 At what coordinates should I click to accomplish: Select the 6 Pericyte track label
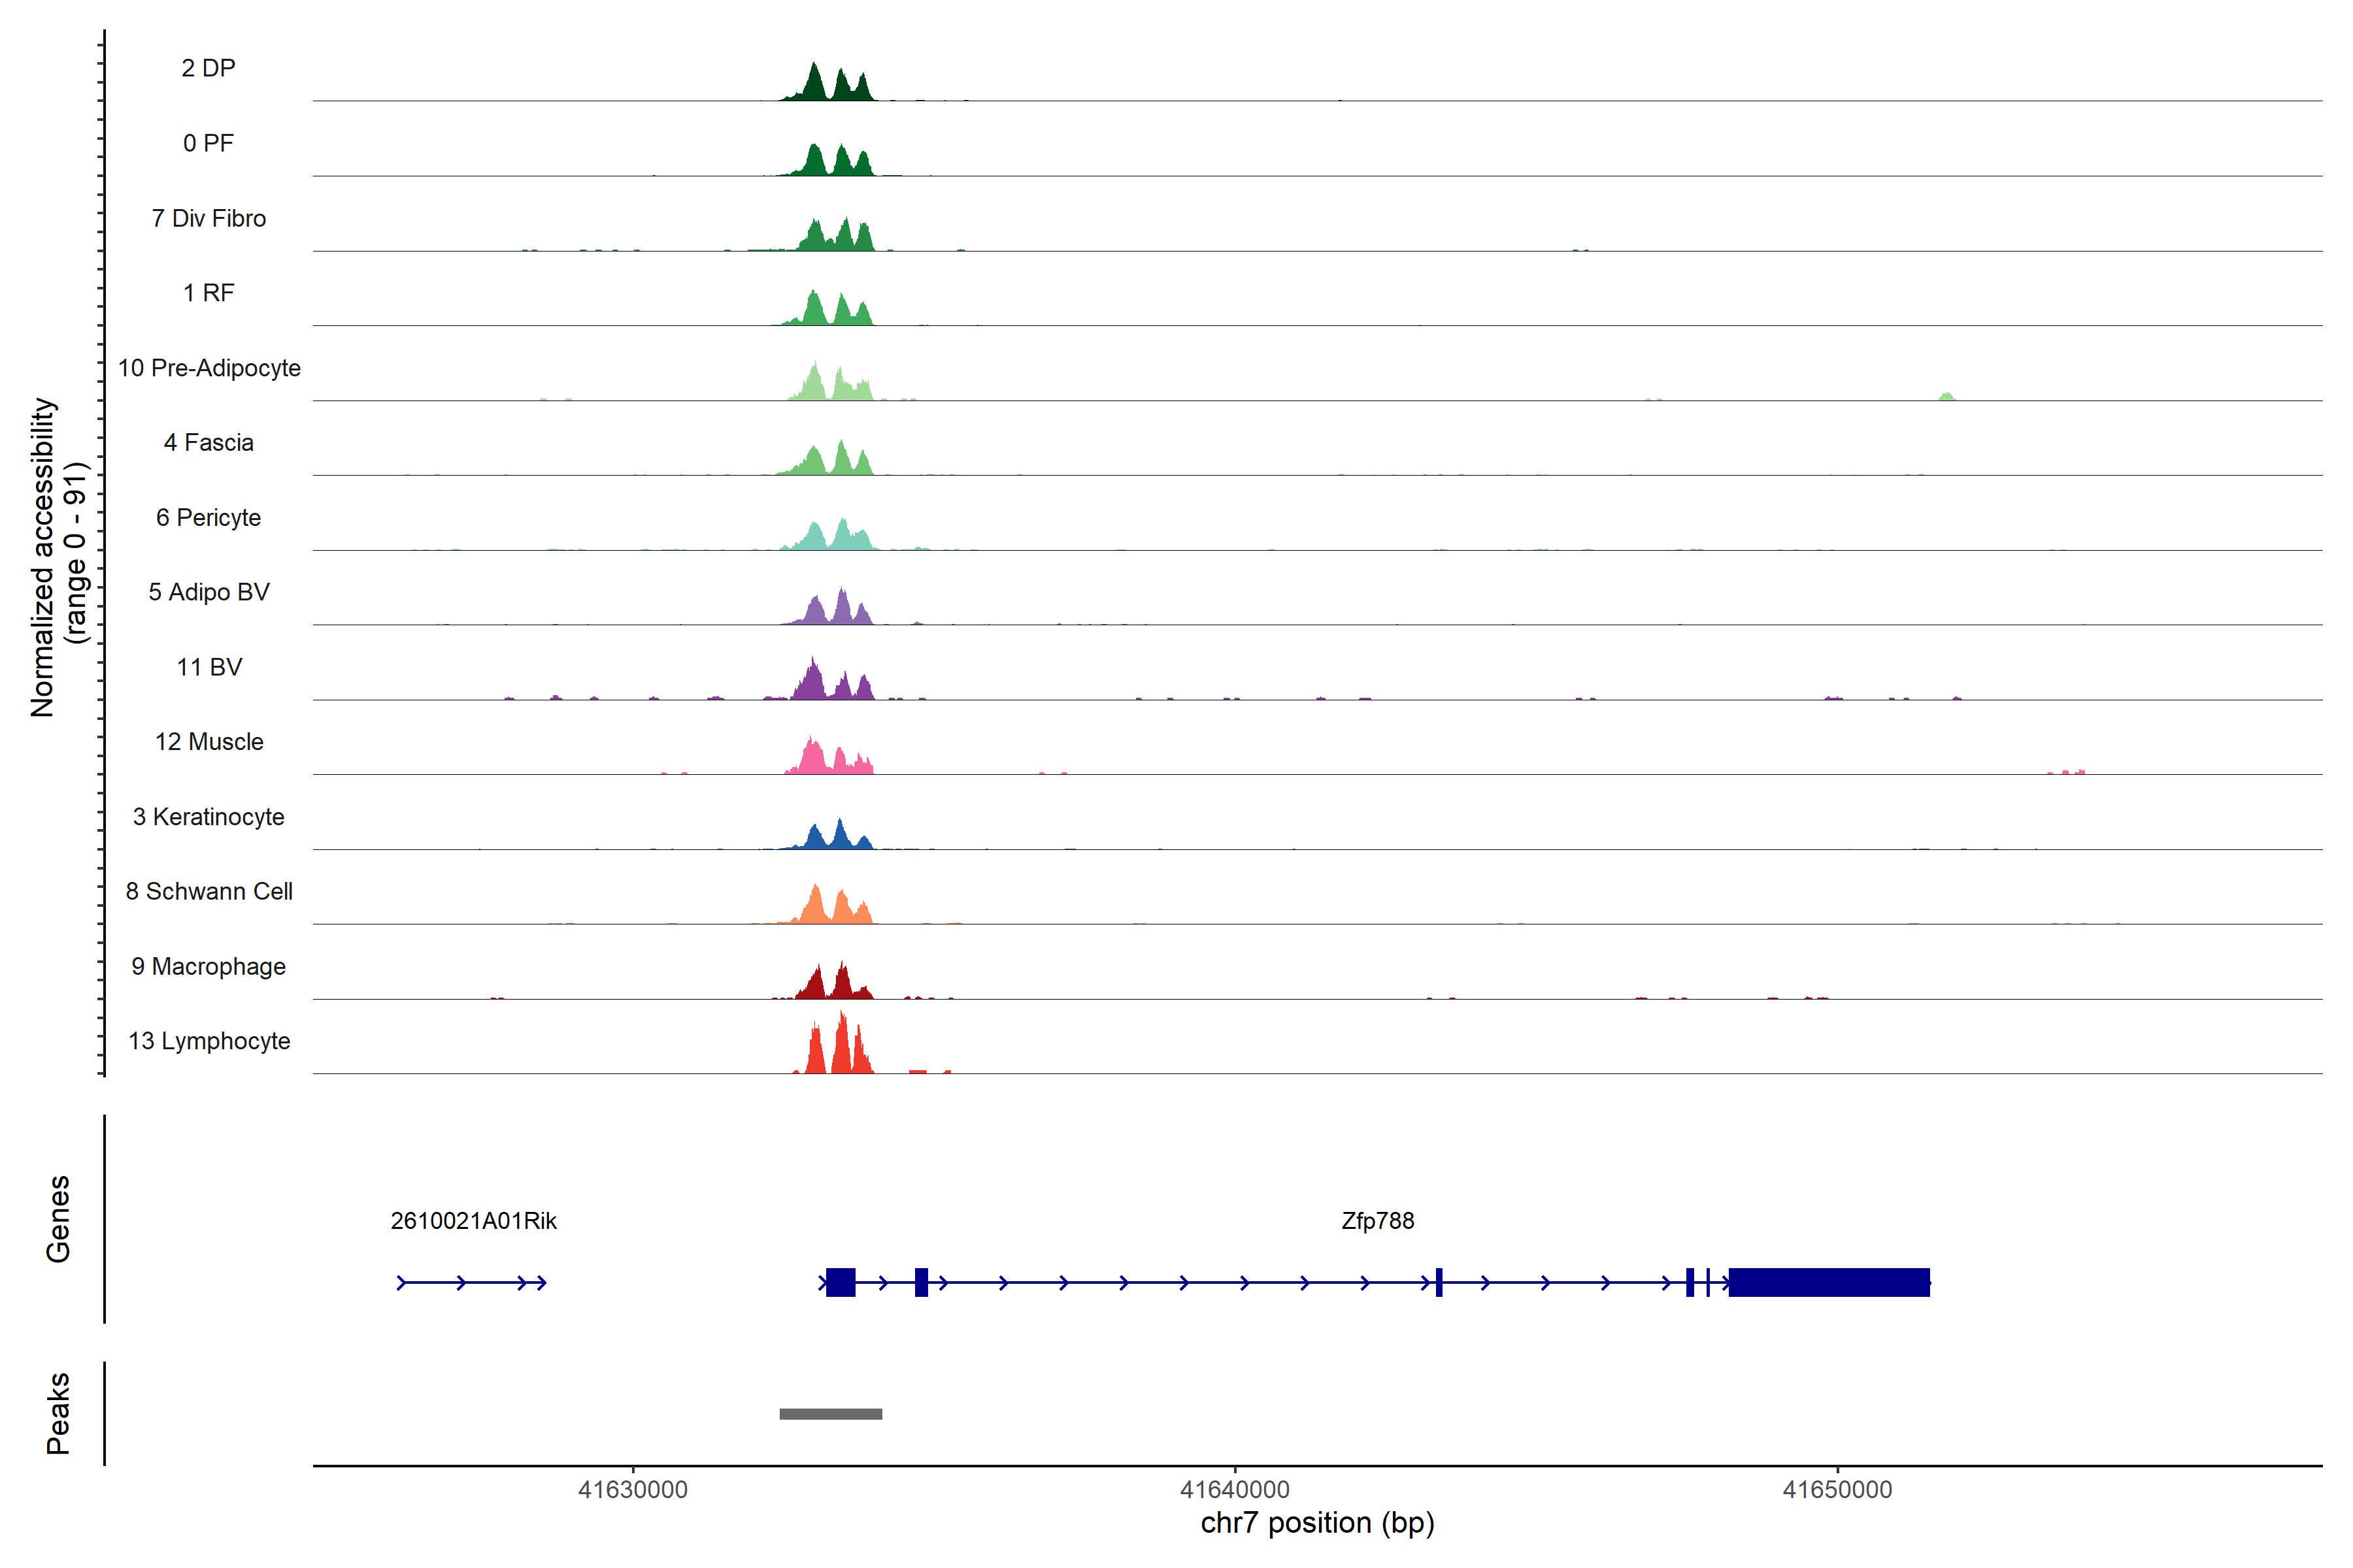[209, 517]
